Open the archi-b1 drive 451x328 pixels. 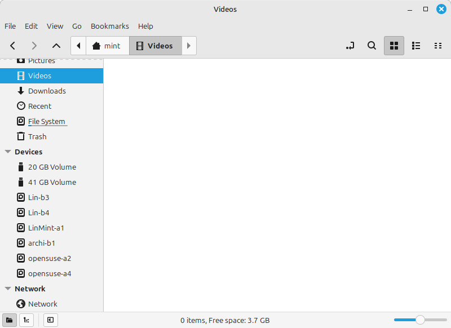pyautogui.click(x=52, y=243)
